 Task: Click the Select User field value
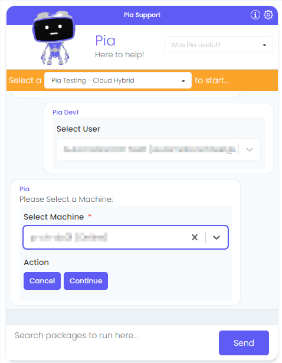click(150, 149)
